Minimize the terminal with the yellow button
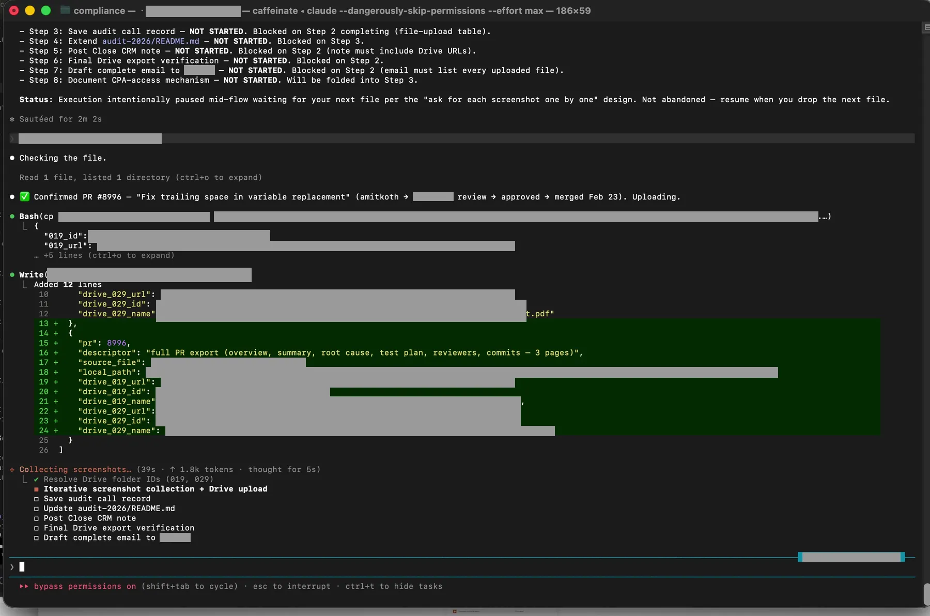This screenshot has height=616, width=930. click(30, 10)
